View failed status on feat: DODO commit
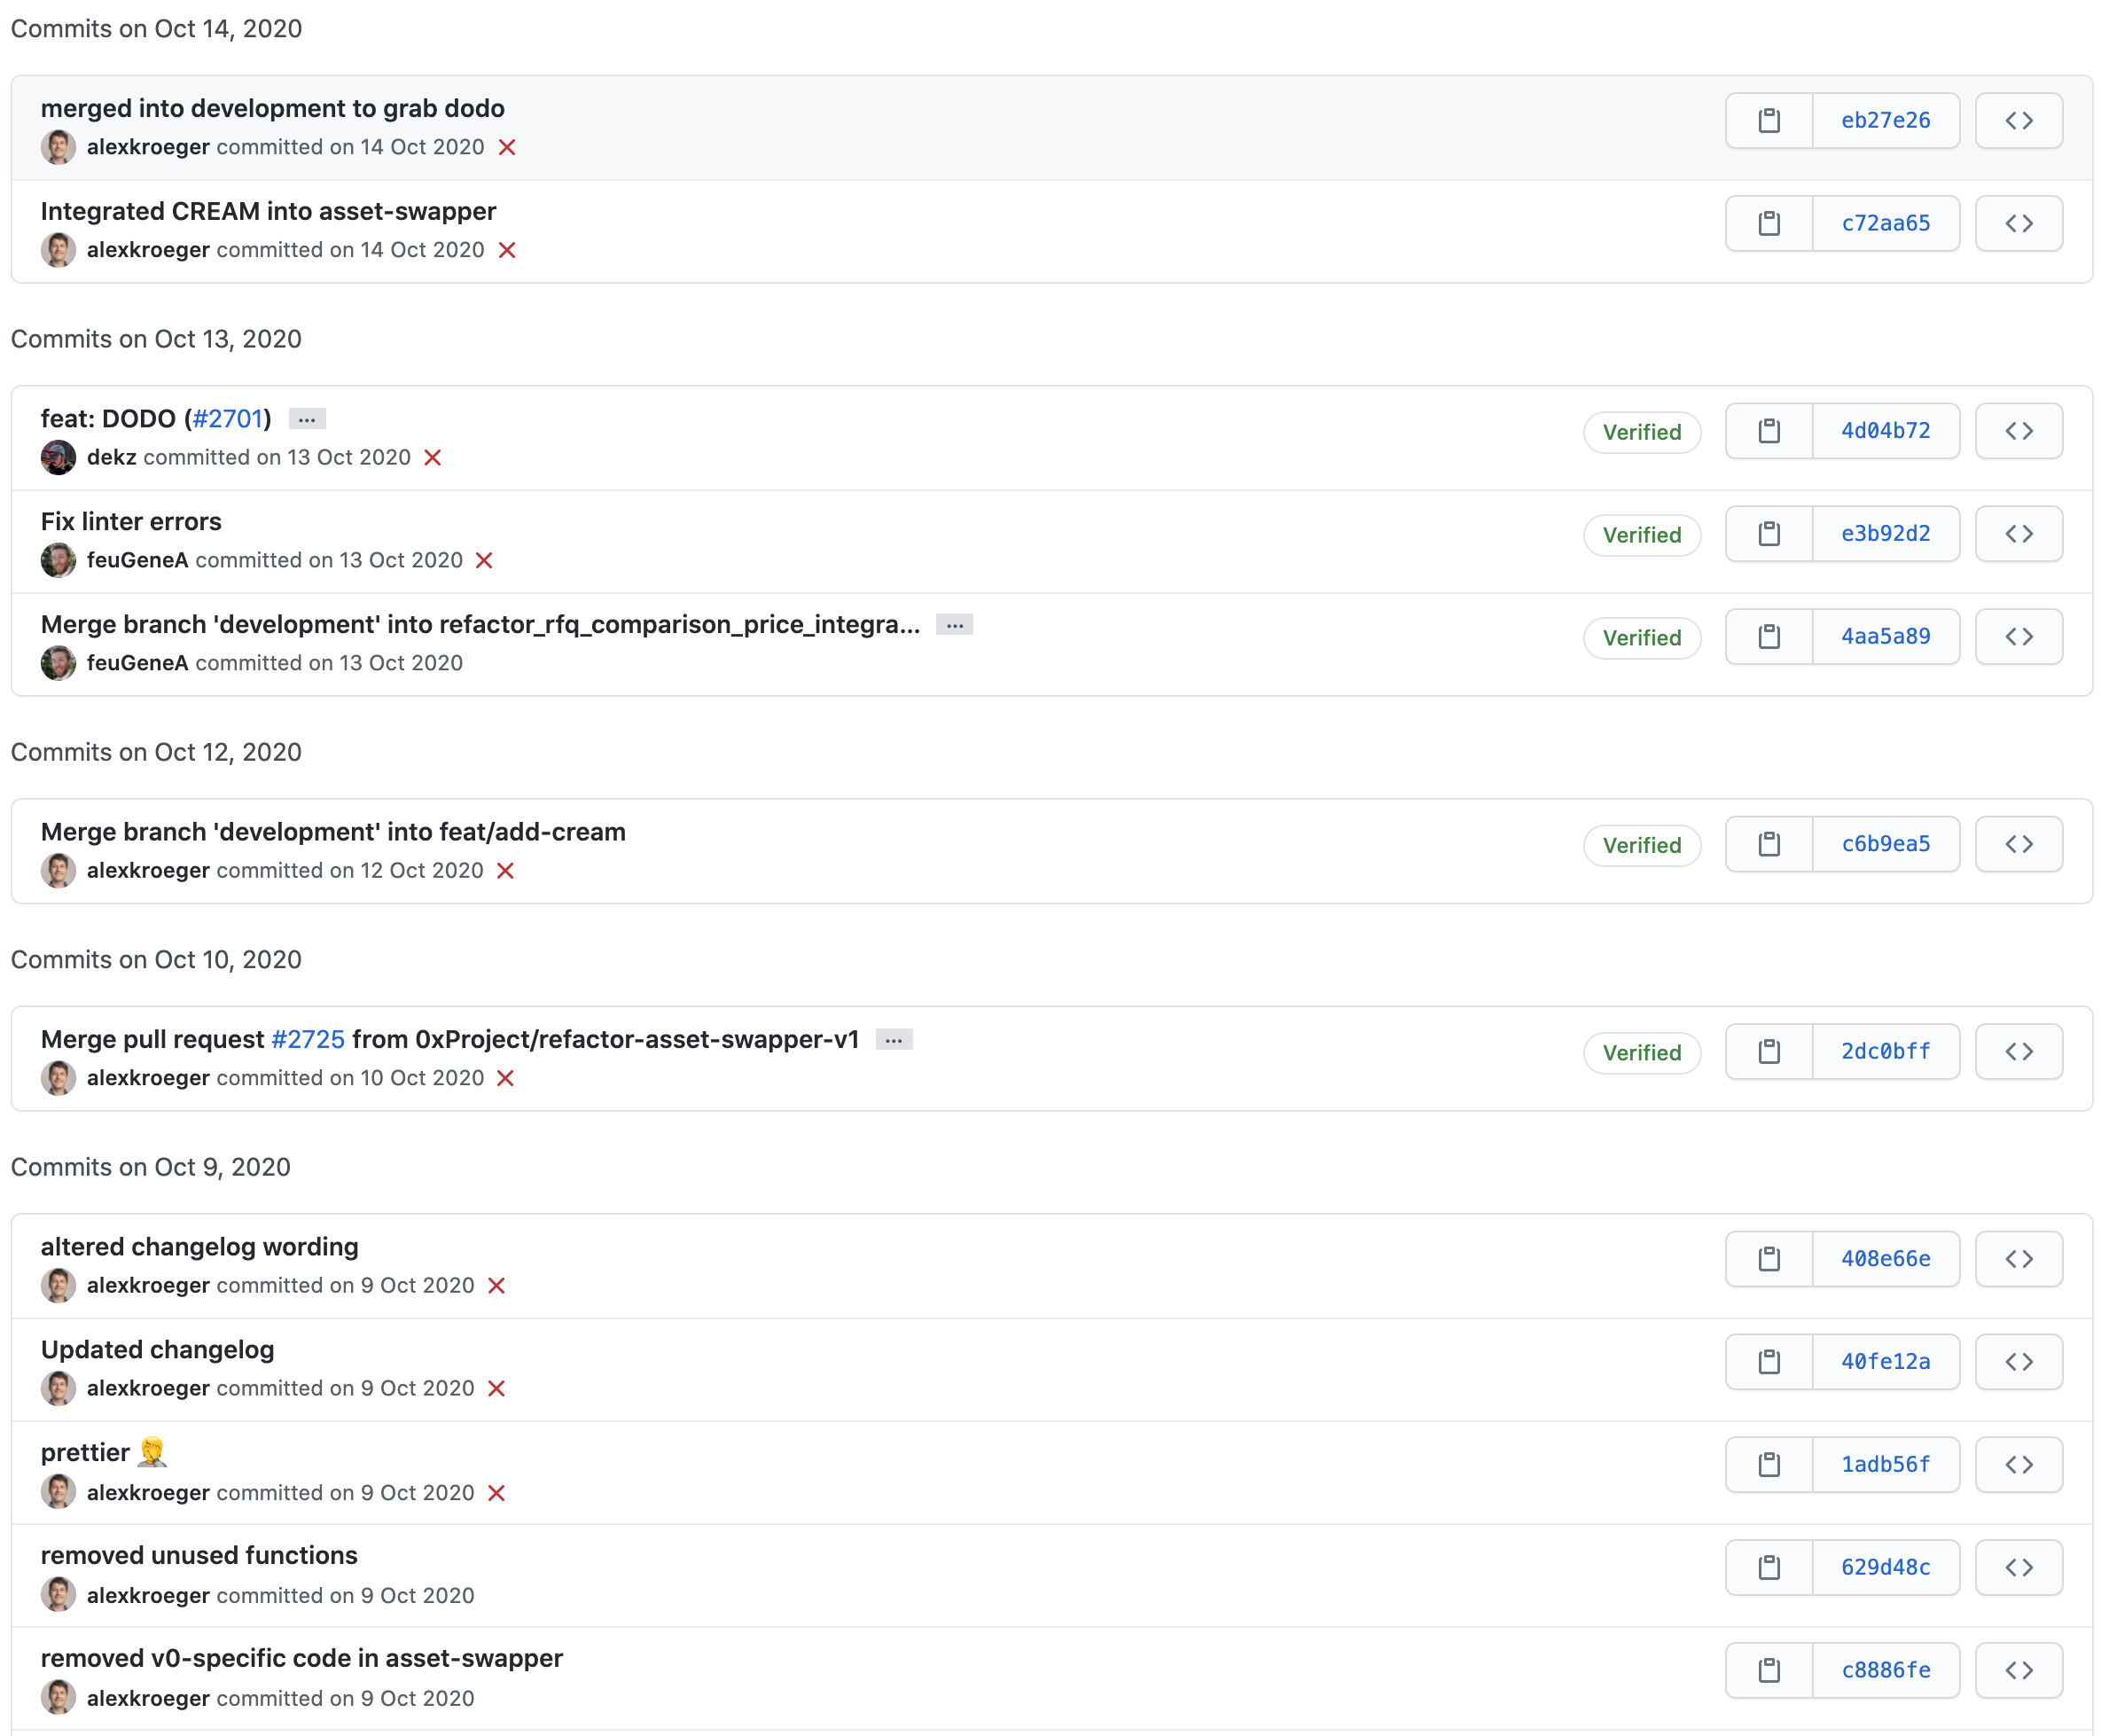The height and width of the screenshot is (1736, 2101). coord(432,458)
